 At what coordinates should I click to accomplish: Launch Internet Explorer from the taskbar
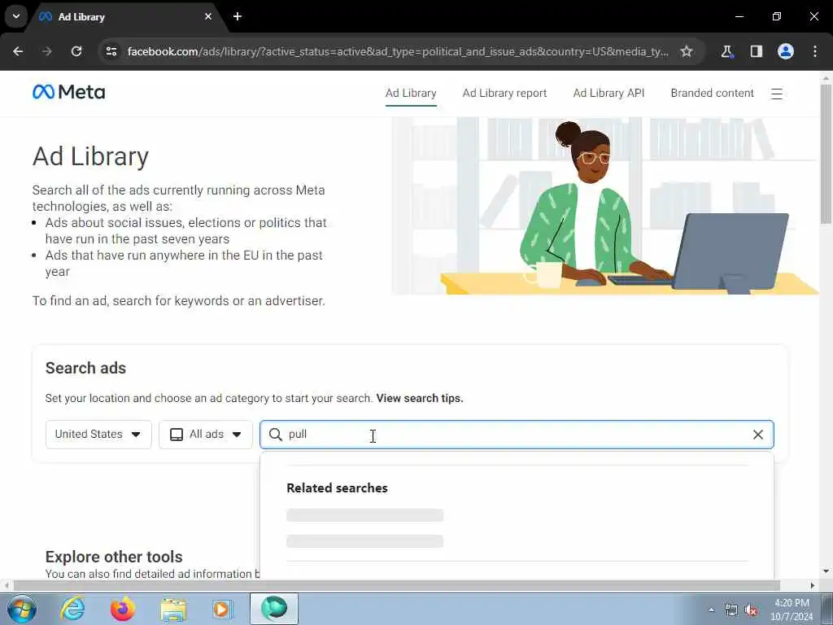pyautogui.click(x=72, y=609)
